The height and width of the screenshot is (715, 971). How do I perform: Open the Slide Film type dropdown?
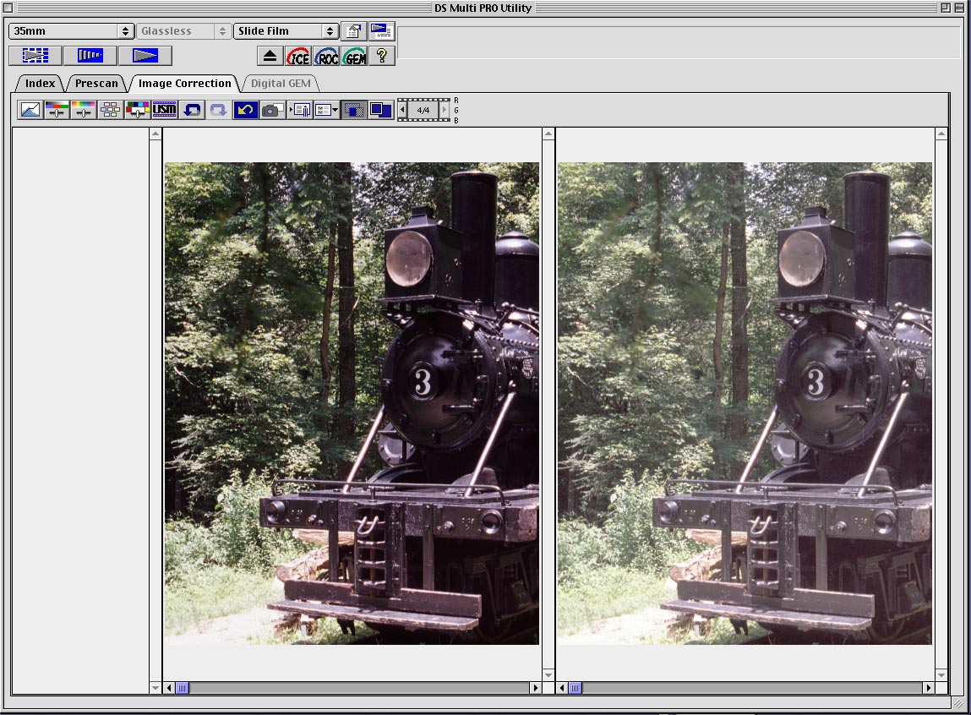[x=286, y=31]
